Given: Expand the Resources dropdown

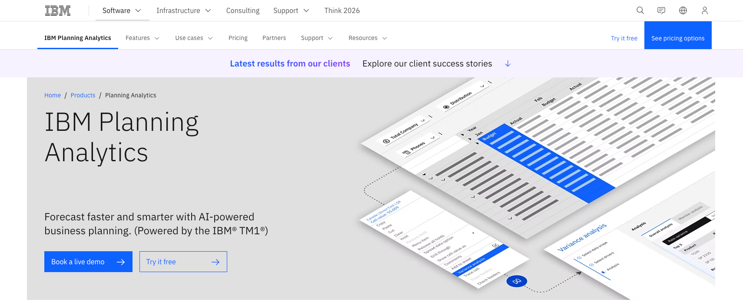Looking at the screenshot, I should tap(368, 38).
